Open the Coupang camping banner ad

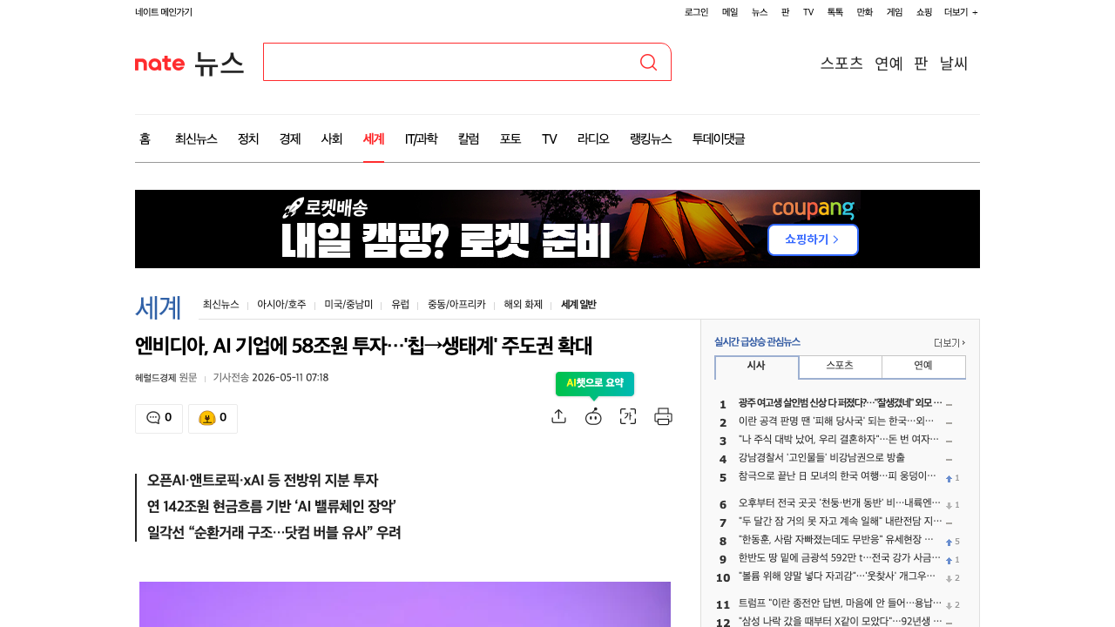[x=557, y=229]
